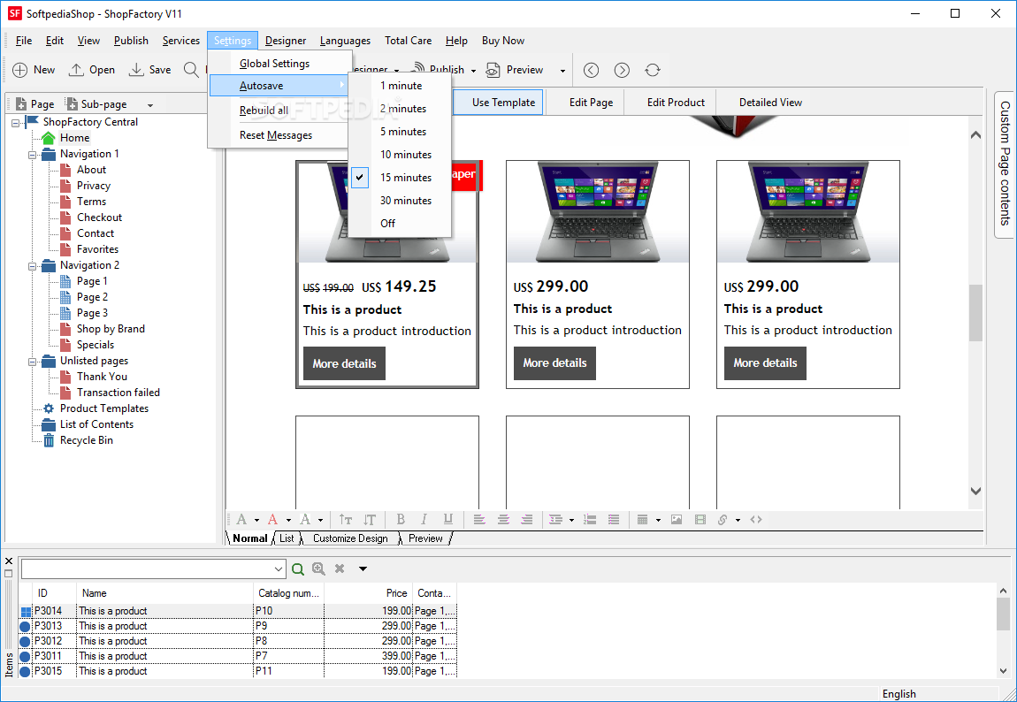Toggle Underline formatting in editor toolbar
The height and width of the screenshot is (702, 1017).
pyautogui.click(x=447, y=519)
